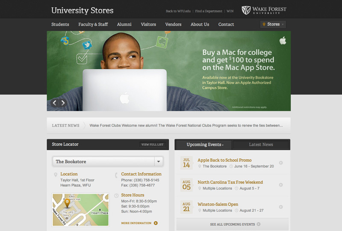Click the phone icon beside Contact Information
Image resolution: width=342 pixels, height=231 pixels.
(116, 175)
